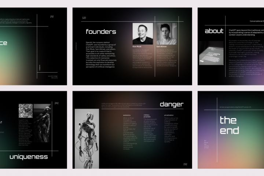This screenshot has width=264, height=176.
Task: Click the dark humanoid robot image
Action: [x=42, y=123]
